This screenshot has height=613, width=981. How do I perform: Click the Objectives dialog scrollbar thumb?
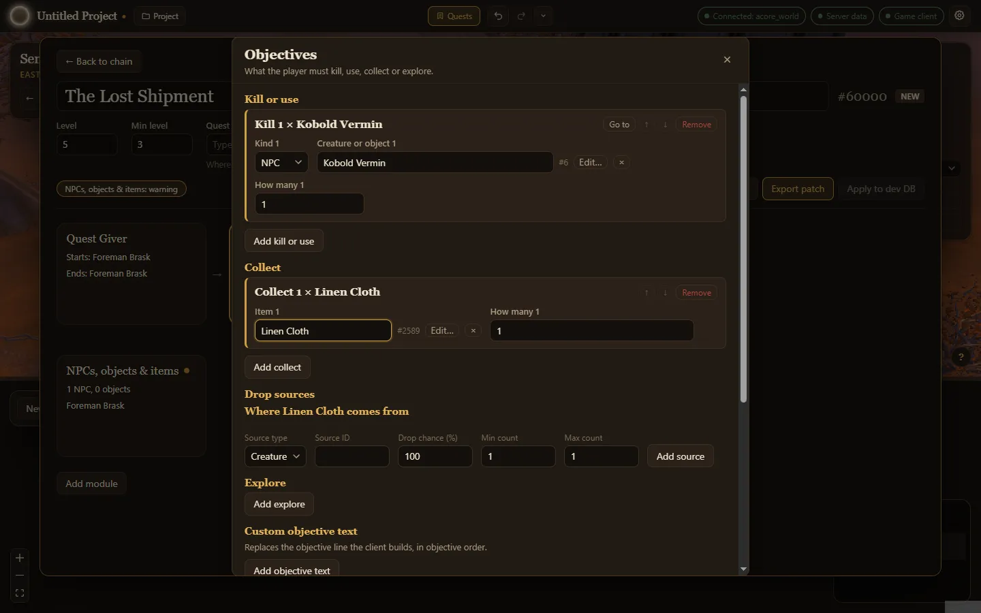(743, 249)
